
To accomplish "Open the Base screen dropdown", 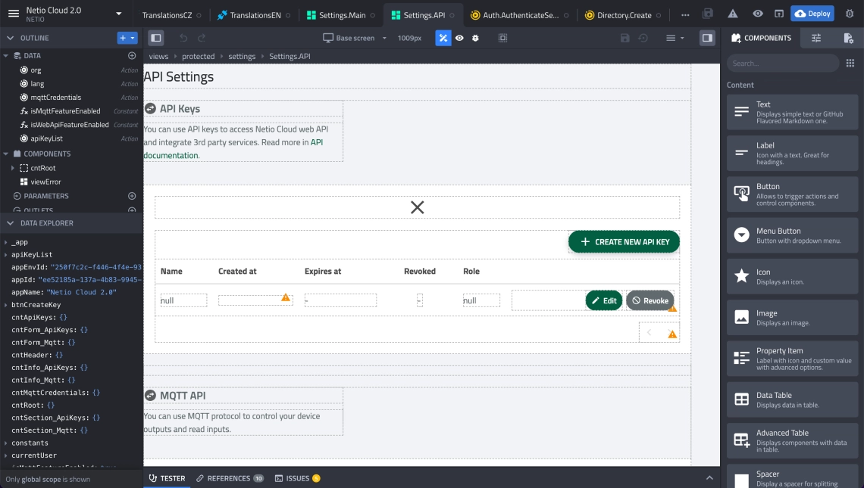I will [x=355, y=38].
